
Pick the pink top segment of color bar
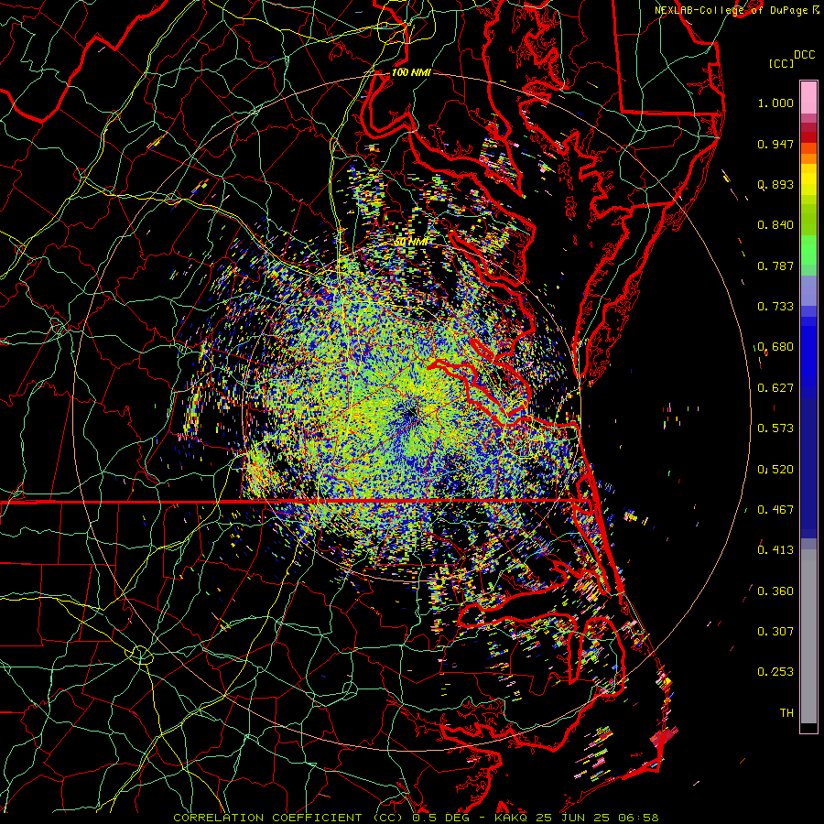point(808,98)
